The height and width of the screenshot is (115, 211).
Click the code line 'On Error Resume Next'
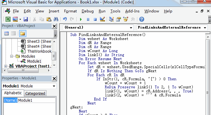click(x=100, y=59)
